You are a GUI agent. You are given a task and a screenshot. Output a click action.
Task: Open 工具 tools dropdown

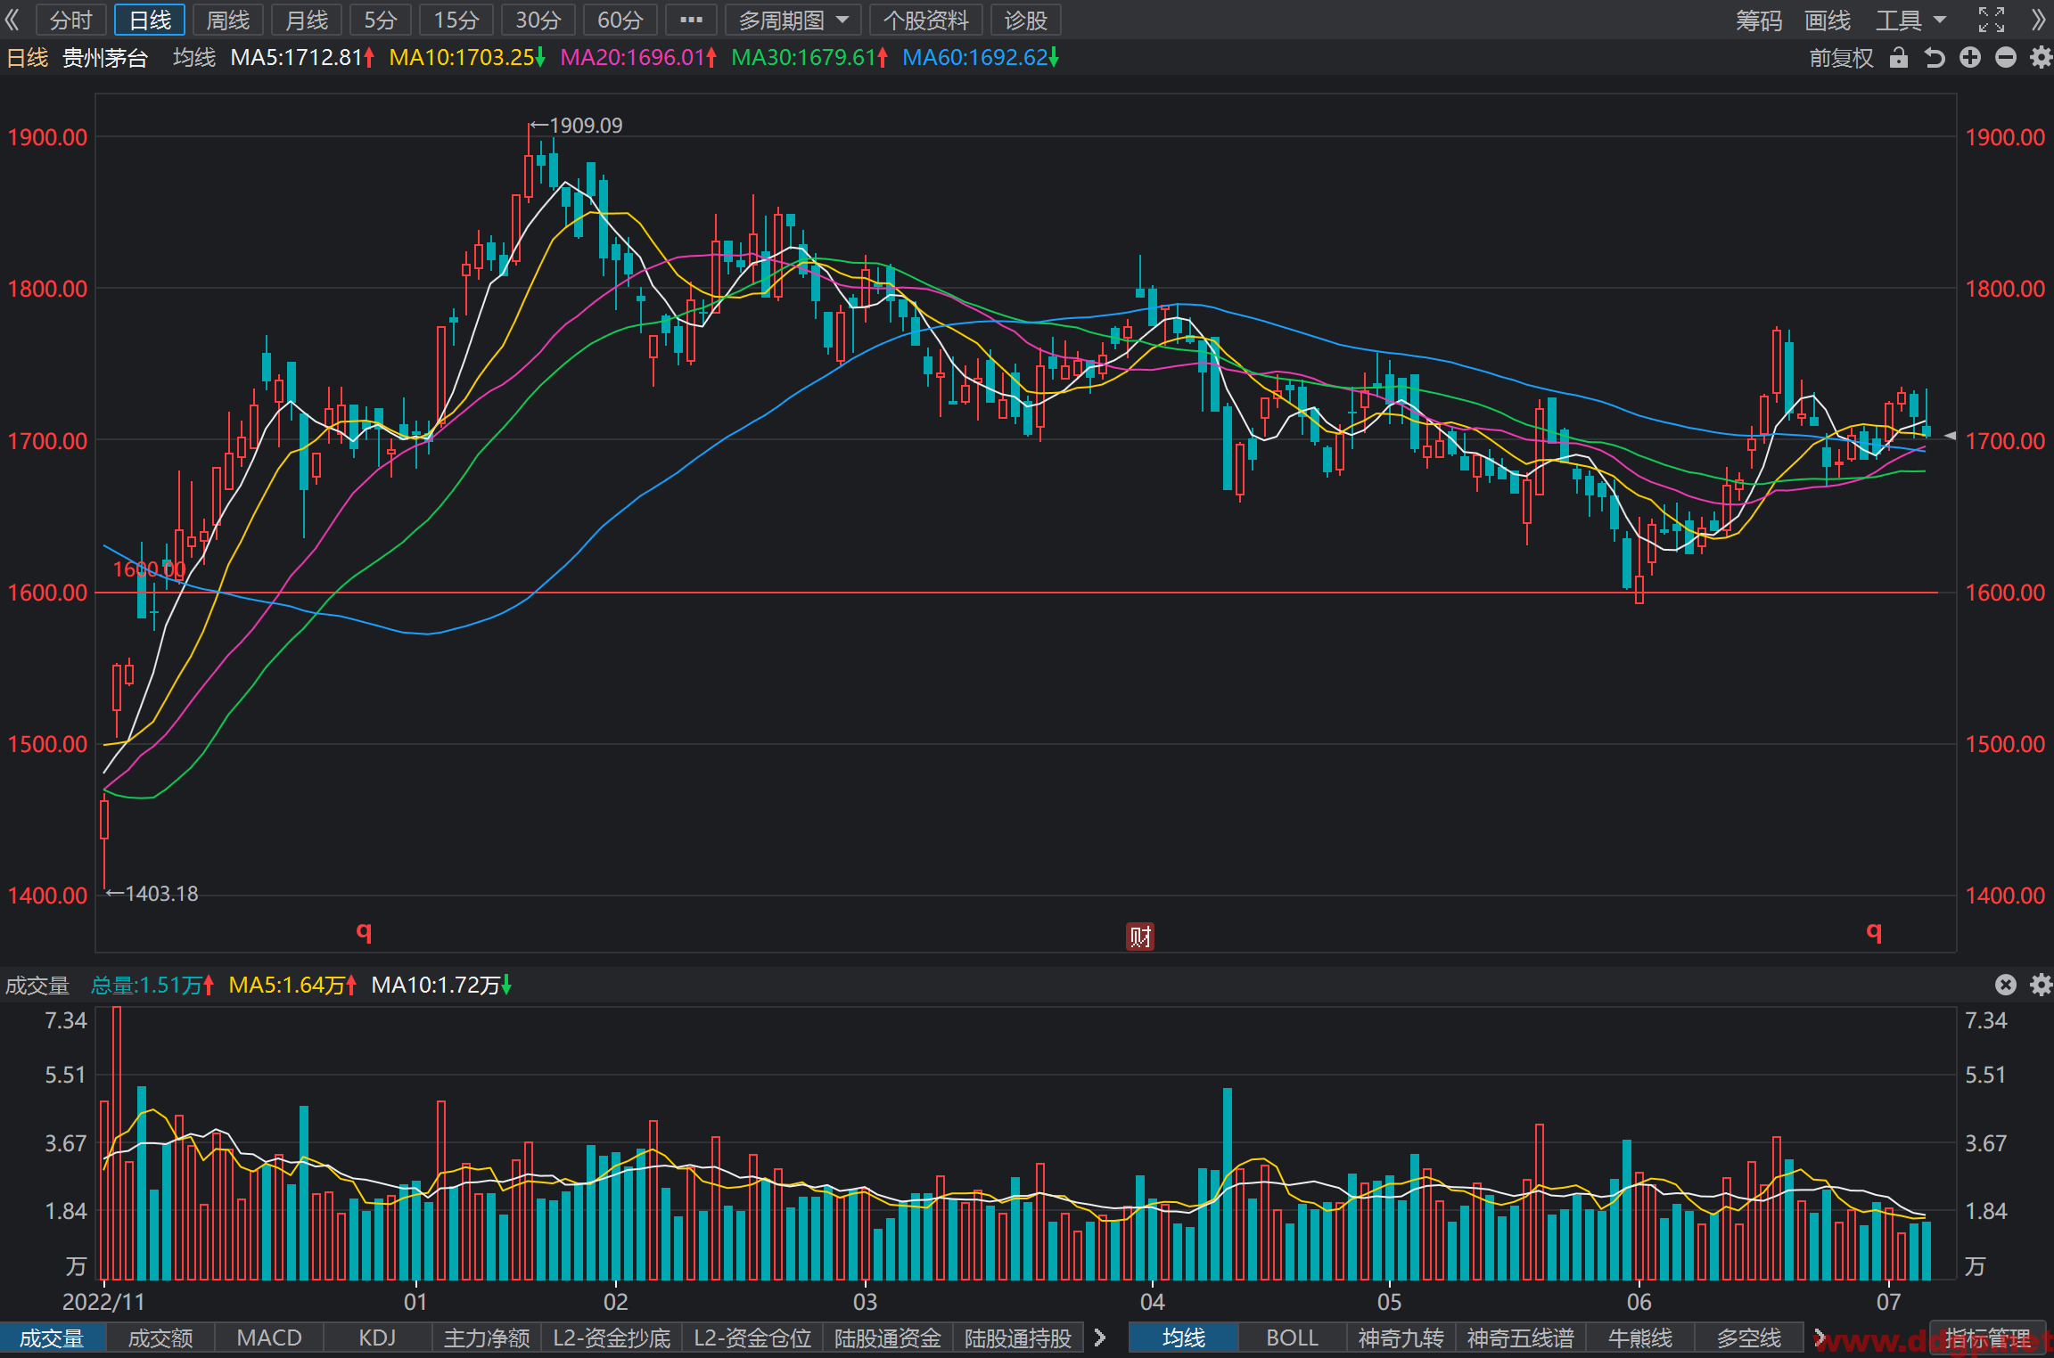point(1911,20)
